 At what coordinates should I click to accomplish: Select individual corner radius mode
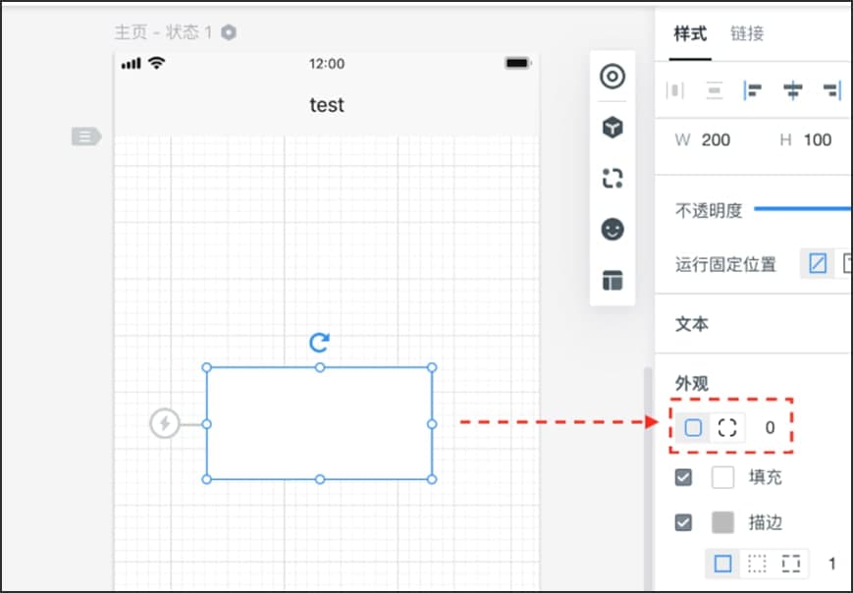point(727,428)
